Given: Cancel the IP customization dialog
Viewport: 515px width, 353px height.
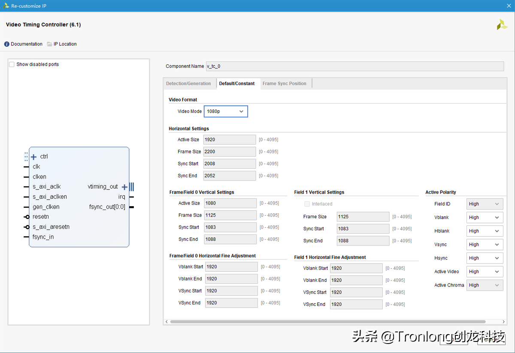Looking at the screenshot, I should point(491,339).
